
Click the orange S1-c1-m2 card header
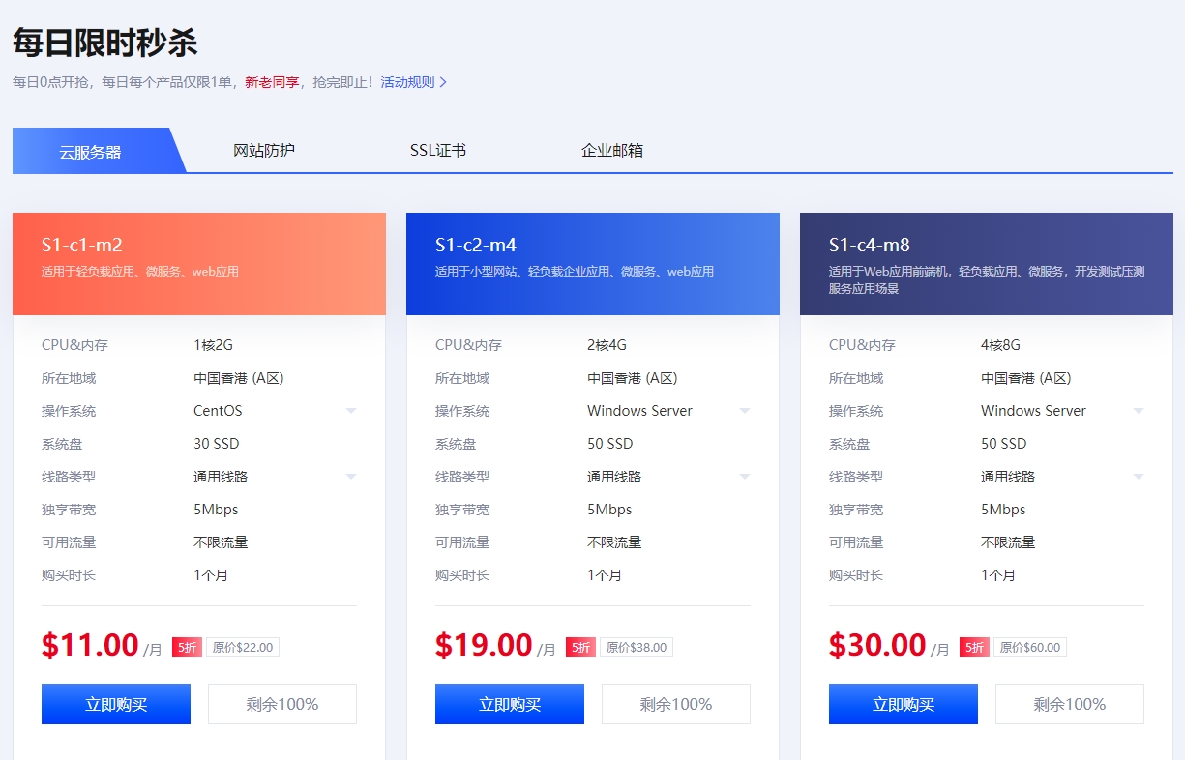coord(199,264)
